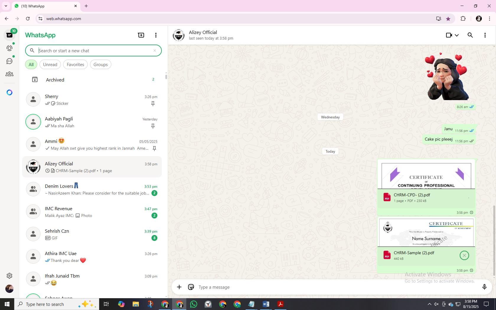Open the emoji and sticker picker
The image size is (496, 310).
[191, 287]
